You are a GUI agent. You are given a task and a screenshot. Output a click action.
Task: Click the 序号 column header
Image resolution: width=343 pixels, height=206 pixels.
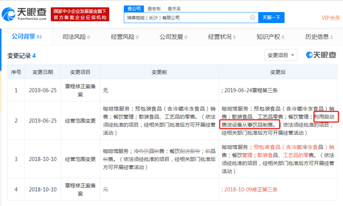coord(16,72)
